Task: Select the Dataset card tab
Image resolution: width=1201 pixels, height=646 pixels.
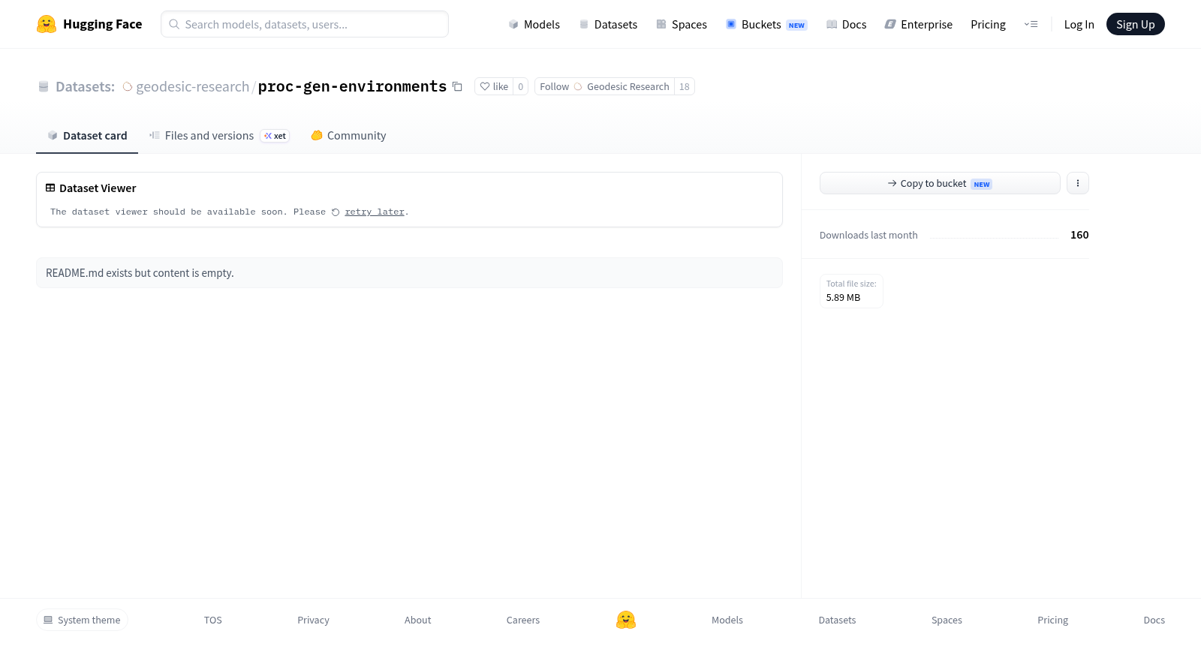Action: point(87,136)
